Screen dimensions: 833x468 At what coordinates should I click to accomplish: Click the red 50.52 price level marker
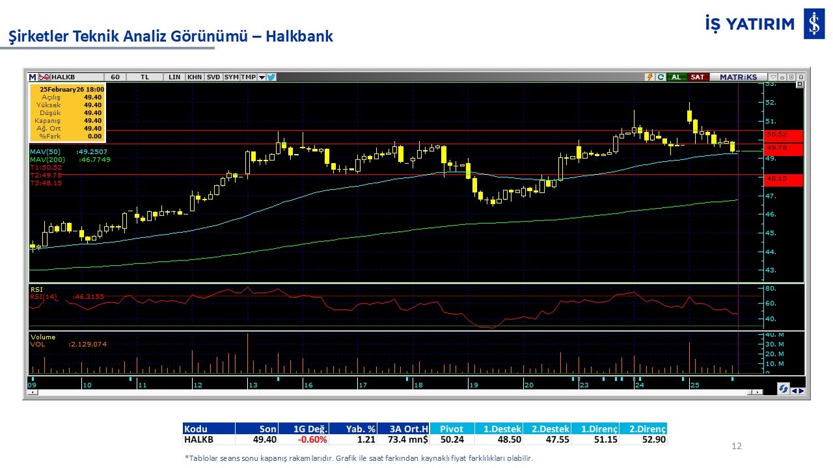pos(784,135)
